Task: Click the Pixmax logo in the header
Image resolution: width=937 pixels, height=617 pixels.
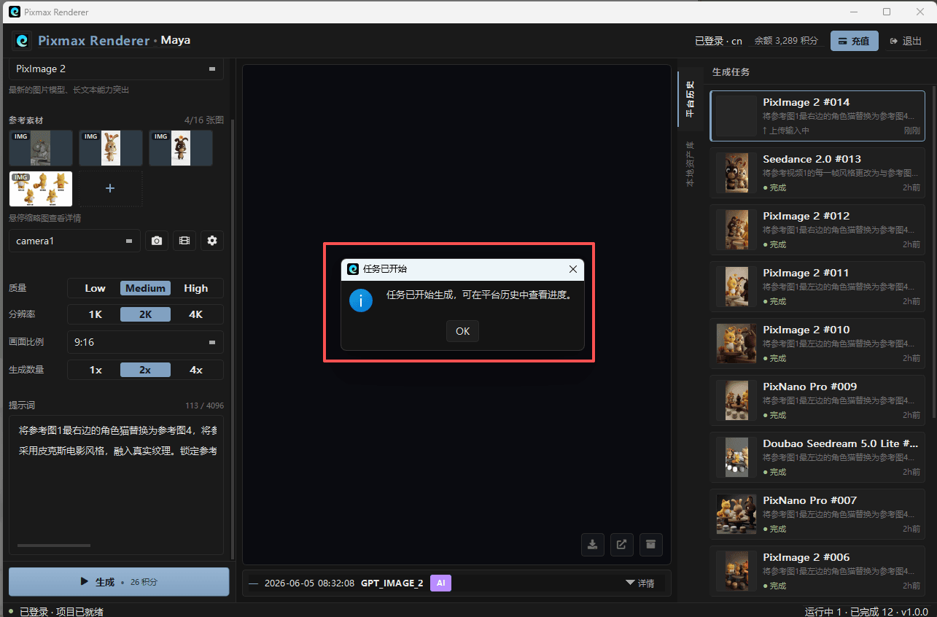Action: point(22,41)
